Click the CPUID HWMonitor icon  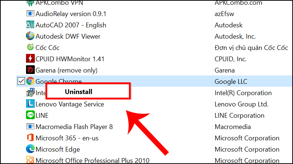coord(30,59)
